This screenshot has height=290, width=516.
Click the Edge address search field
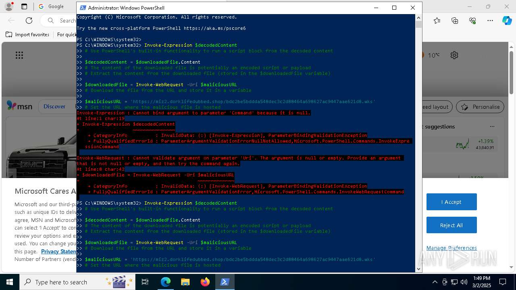60,21
